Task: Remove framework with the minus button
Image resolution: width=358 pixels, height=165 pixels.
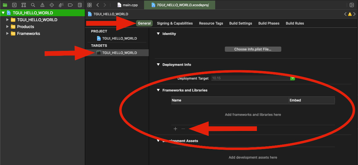Action: coord(183,129)
